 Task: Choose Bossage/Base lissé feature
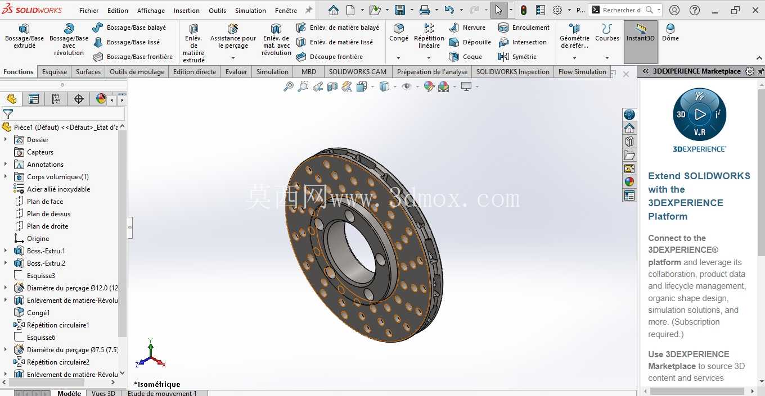pos(127,42)
